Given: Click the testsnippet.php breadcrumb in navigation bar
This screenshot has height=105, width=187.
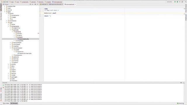Looking at the screenshot, I should click(x=57, y=2).
